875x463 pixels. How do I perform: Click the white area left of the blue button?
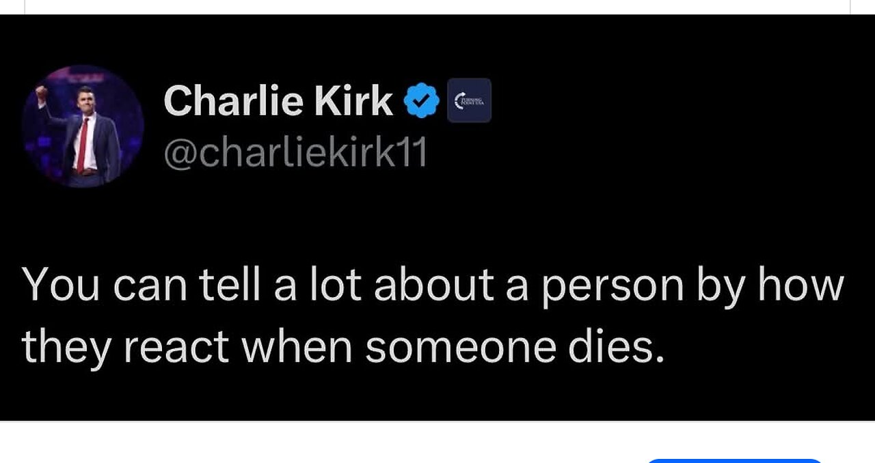click(x=321, y=443)
